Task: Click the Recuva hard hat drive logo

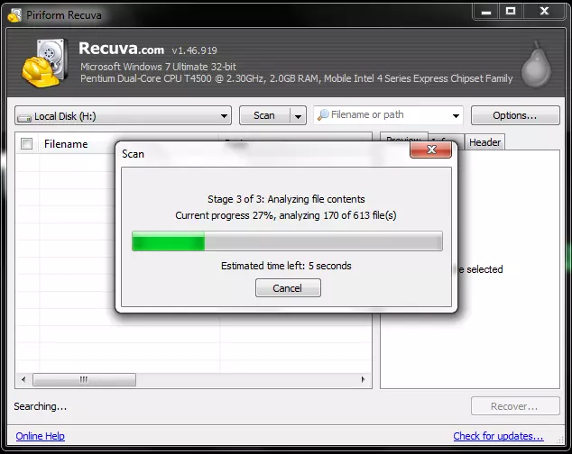Action: point(45,64)
